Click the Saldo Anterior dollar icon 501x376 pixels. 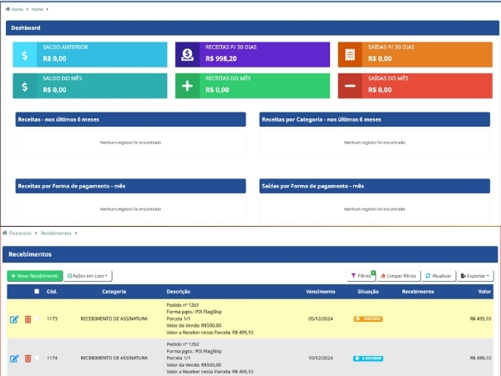tap(26, 54)
